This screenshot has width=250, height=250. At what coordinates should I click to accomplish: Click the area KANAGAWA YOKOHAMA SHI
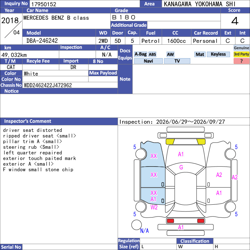pyautogui.click(x=200, y=4)
